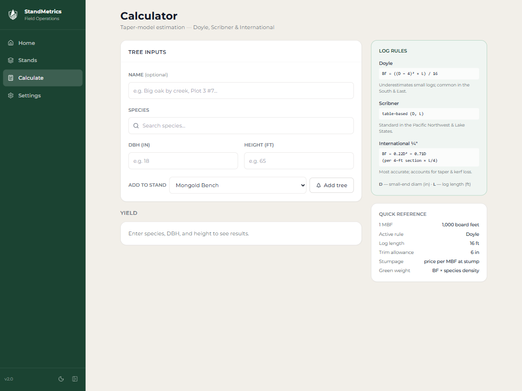Viewport: 522px width, 391px height.
Task: Click the Home icon in sidebar
Action: coord(11,43)
